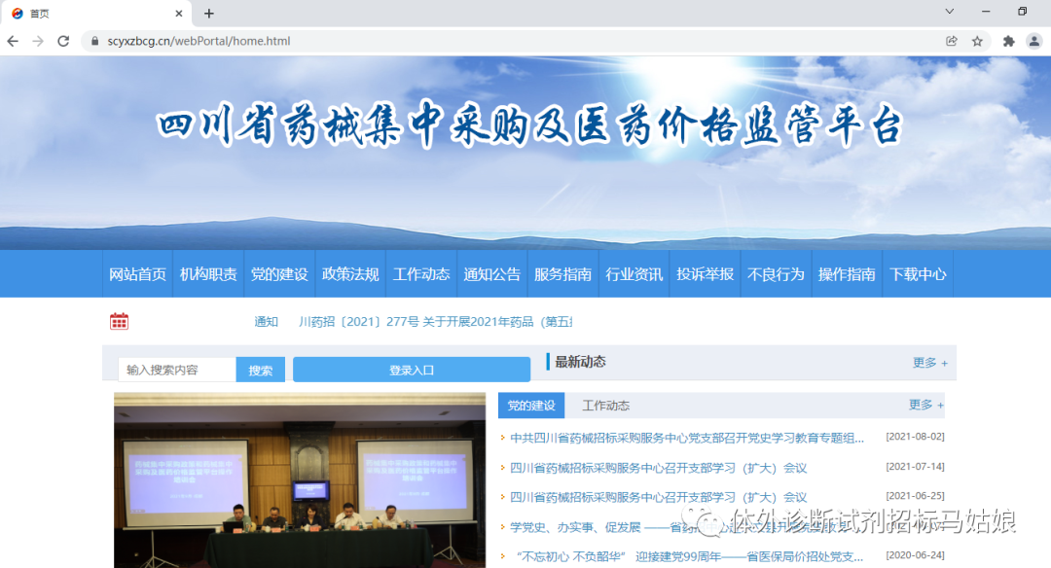Image resolution: width=1051 pixels, height=568 pixels.
Task: Open the 政策法规 navigation menu
Action: pyautogui.click(x=350, y=274)
